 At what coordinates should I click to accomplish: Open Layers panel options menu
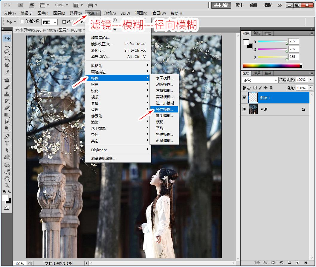click(311, 73)
